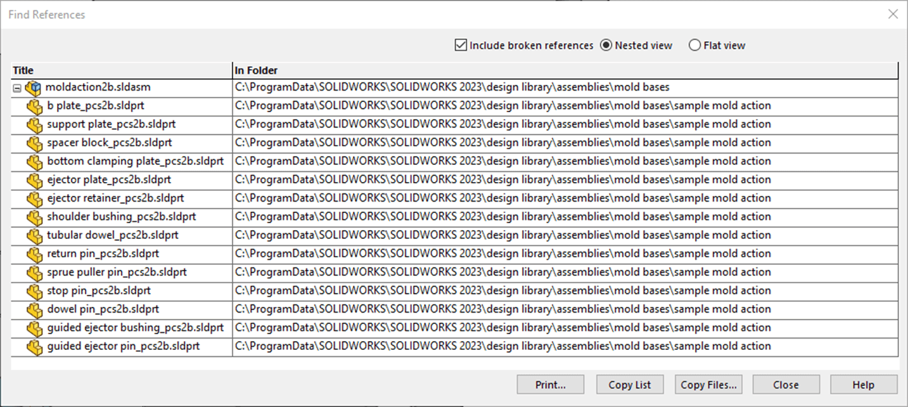This screenshot has width=908, height=407.
Task: Uncheck Include broken references checkbox
Action: 461,46
